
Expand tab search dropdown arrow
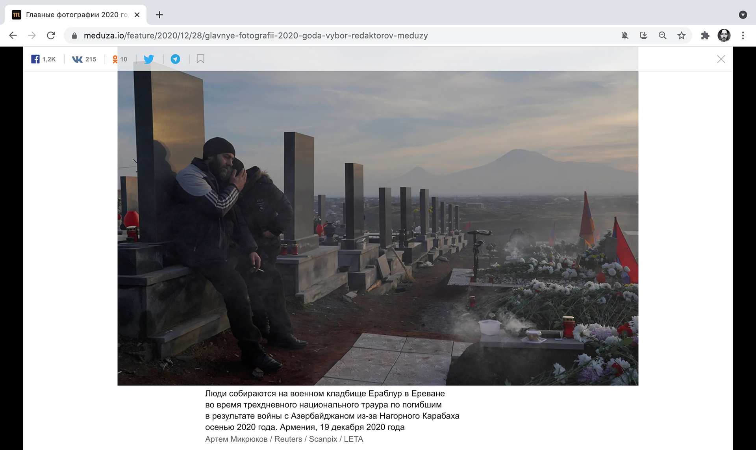[743, 15]
